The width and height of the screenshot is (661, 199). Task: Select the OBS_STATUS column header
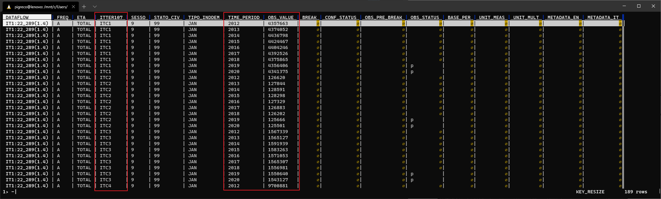coord(425,17)
